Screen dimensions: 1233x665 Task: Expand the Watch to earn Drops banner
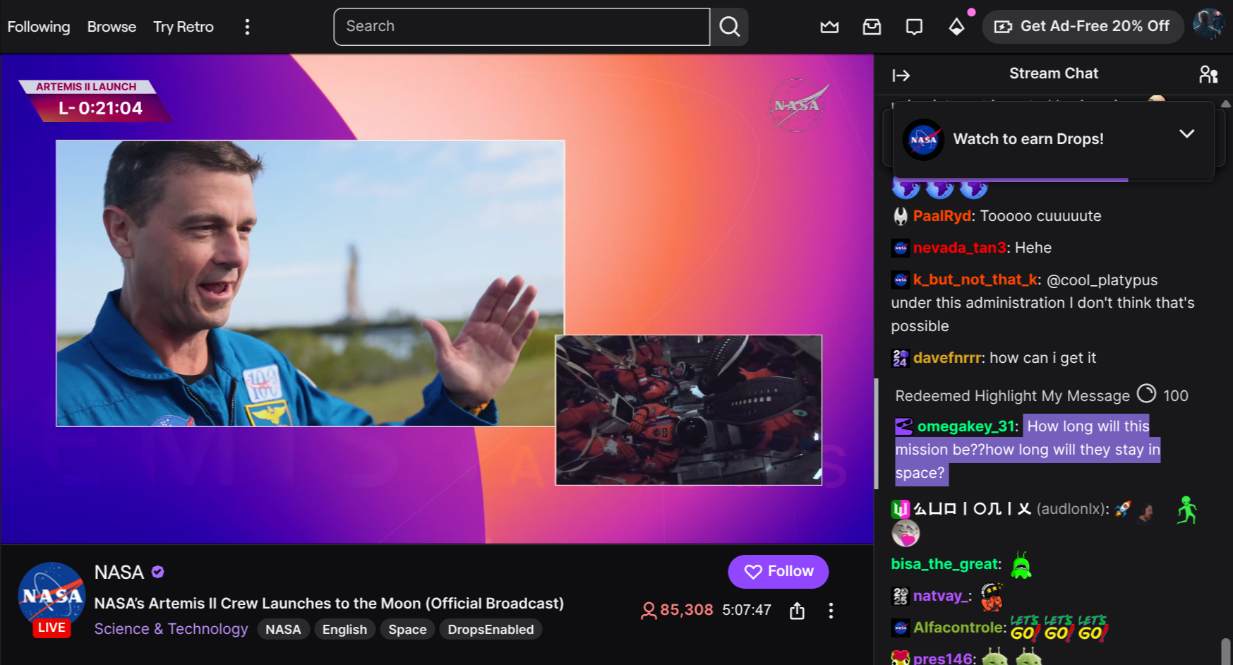pos(1187,134)
